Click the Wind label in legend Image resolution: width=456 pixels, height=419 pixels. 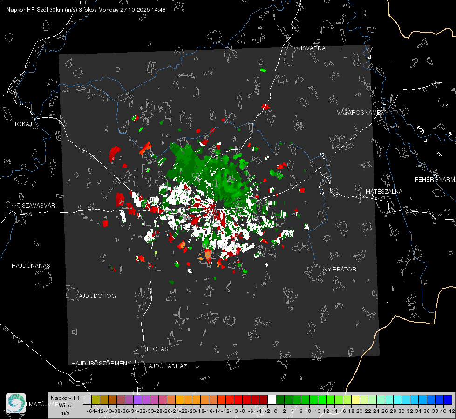coord(65,405)
